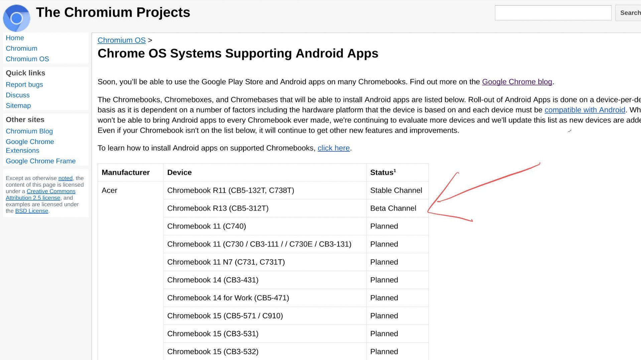641x360 pixels.
Task: Open the 'compatible with Android' link
Action: [x=585, y=110]
